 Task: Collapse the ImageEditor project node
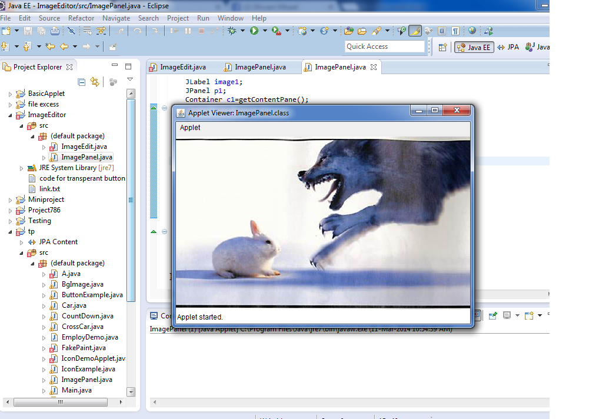tap(11, 115)
